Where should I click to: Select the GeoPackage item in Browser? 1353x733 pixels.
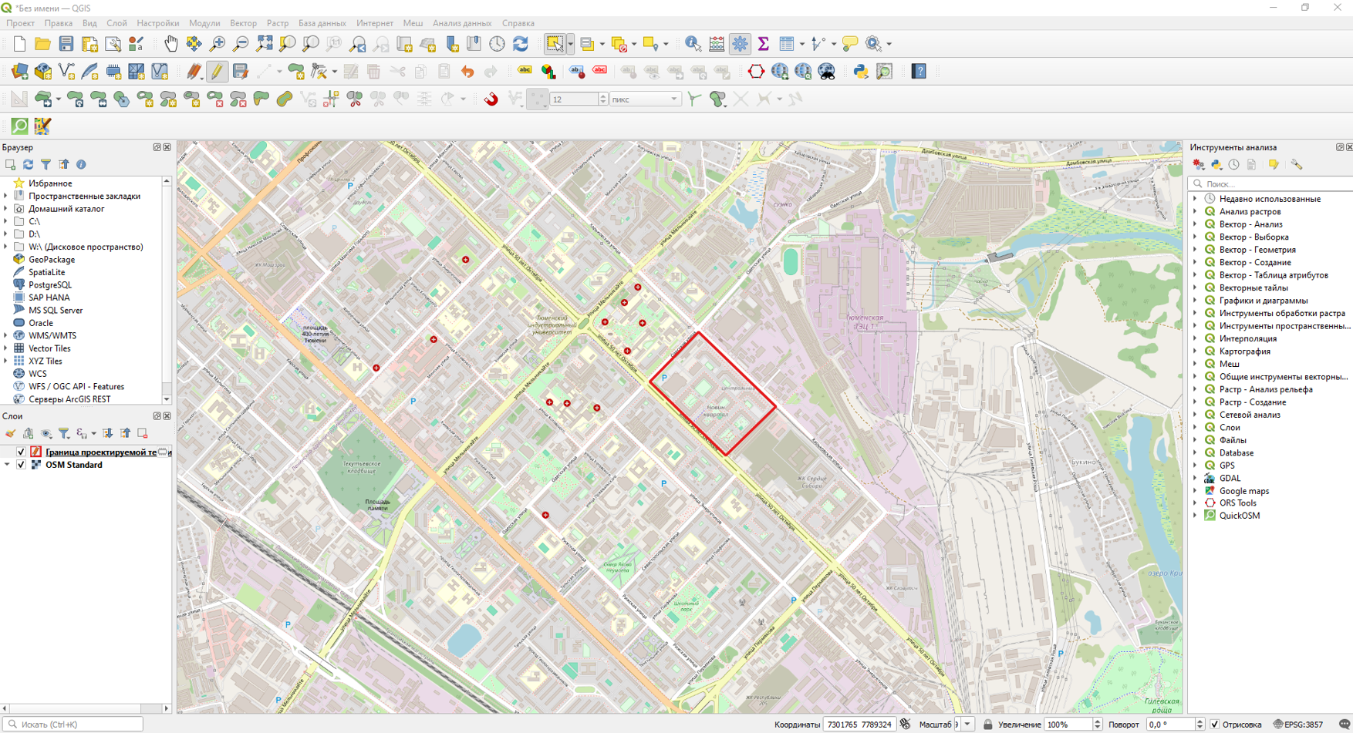pyautogui.click(x=51, y=260)
